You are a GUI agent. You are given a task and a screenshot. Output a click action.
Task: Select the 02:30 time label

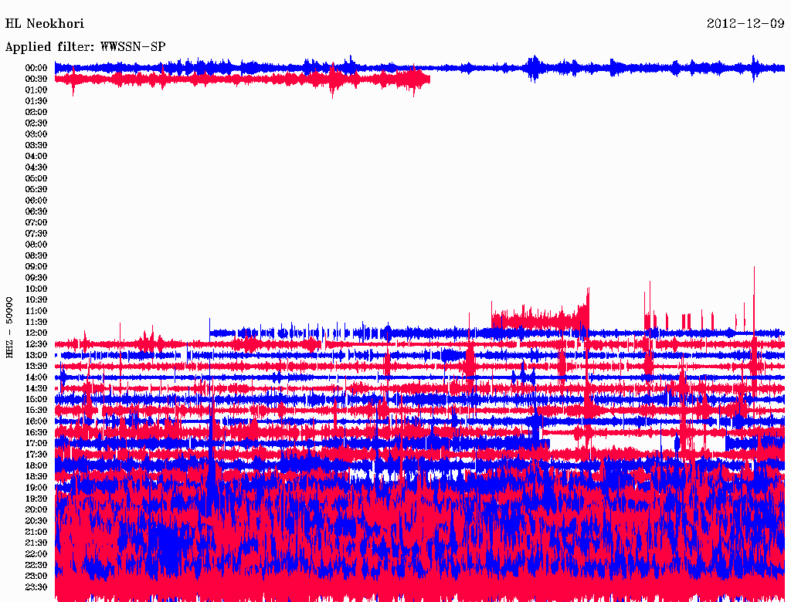[36, 123]
